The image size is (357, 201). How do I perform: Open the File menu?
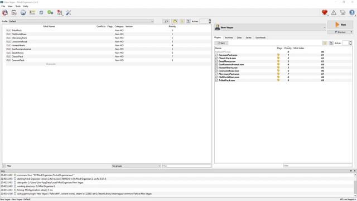[x=3, y=6]
